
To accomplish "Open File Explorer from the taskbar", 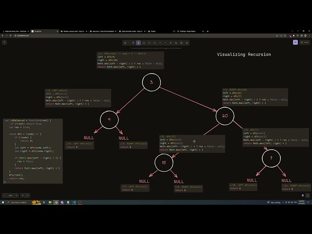I will click(x=50, y=202).
